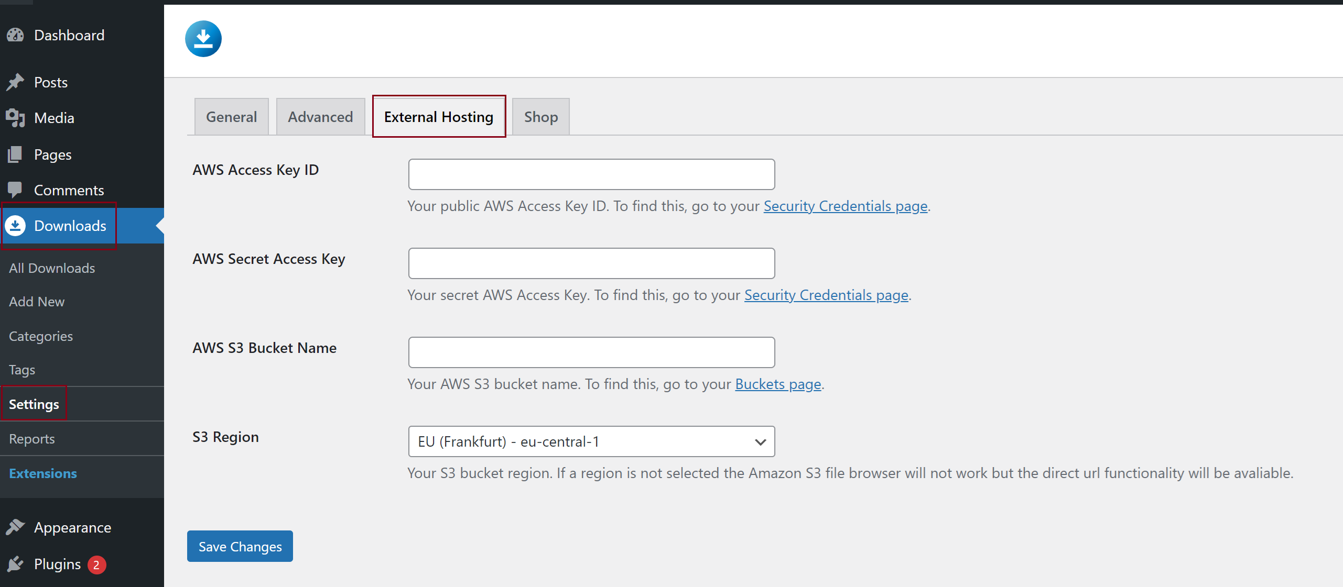Click the S3 Region label
1343x587 pixels.
tap(226, 437)
